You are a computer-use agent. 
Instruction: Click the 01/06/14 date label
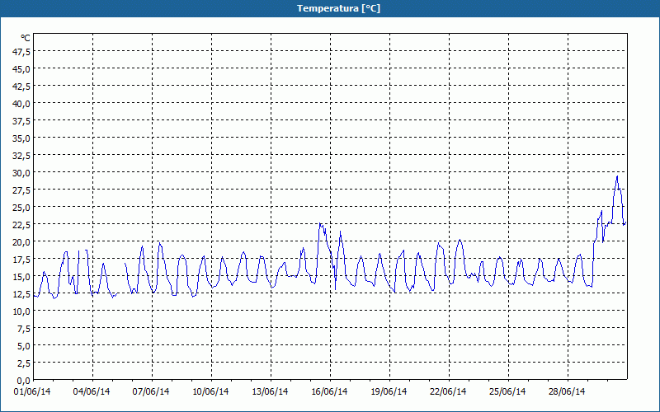click(x=32, y=391)
